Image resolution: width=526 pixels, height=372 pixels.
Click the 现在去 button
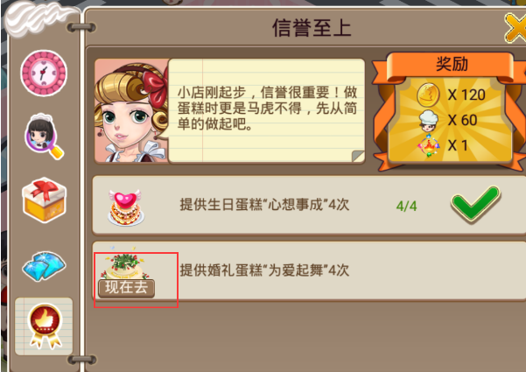click(127, 288)
